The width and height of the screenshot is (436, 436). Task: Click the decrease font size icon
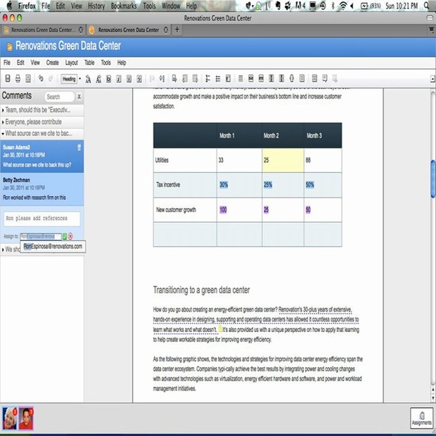pos(98,79)
